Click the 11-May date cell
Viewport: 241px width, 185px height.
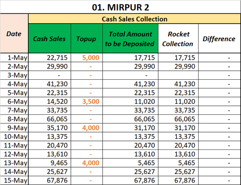tap(14, 145)
